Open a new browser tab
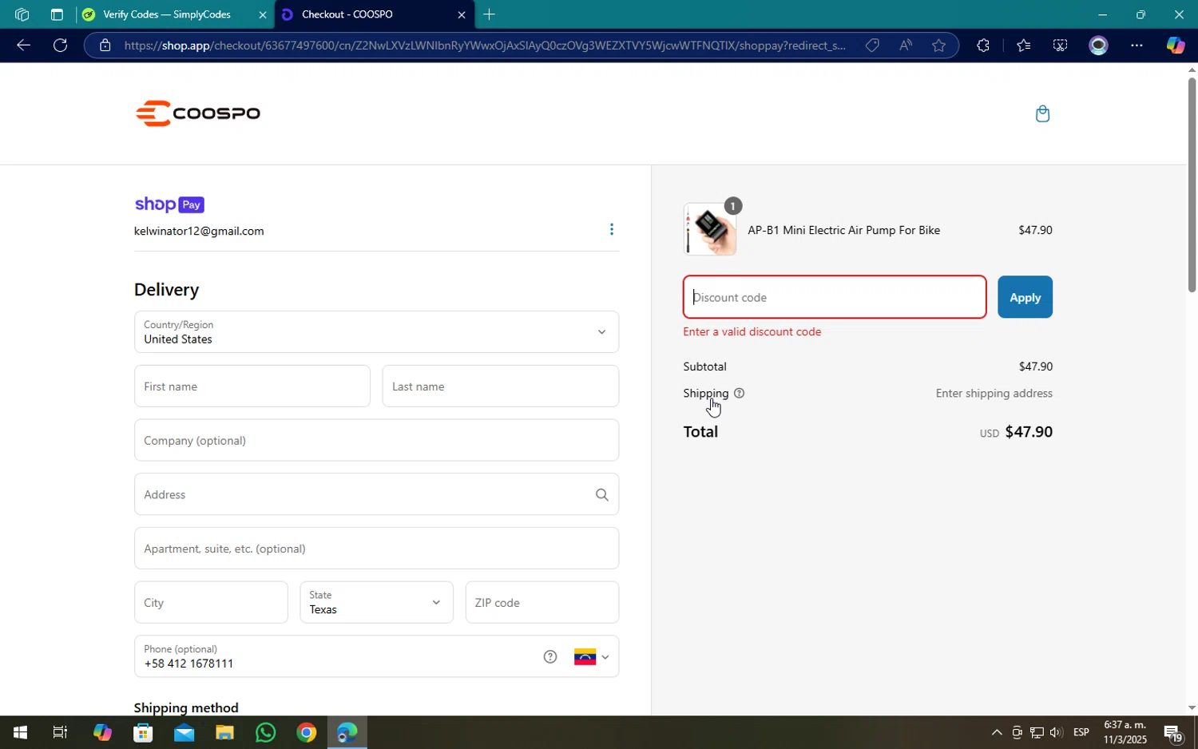1198x749 pixels. (x=490, y=14)
